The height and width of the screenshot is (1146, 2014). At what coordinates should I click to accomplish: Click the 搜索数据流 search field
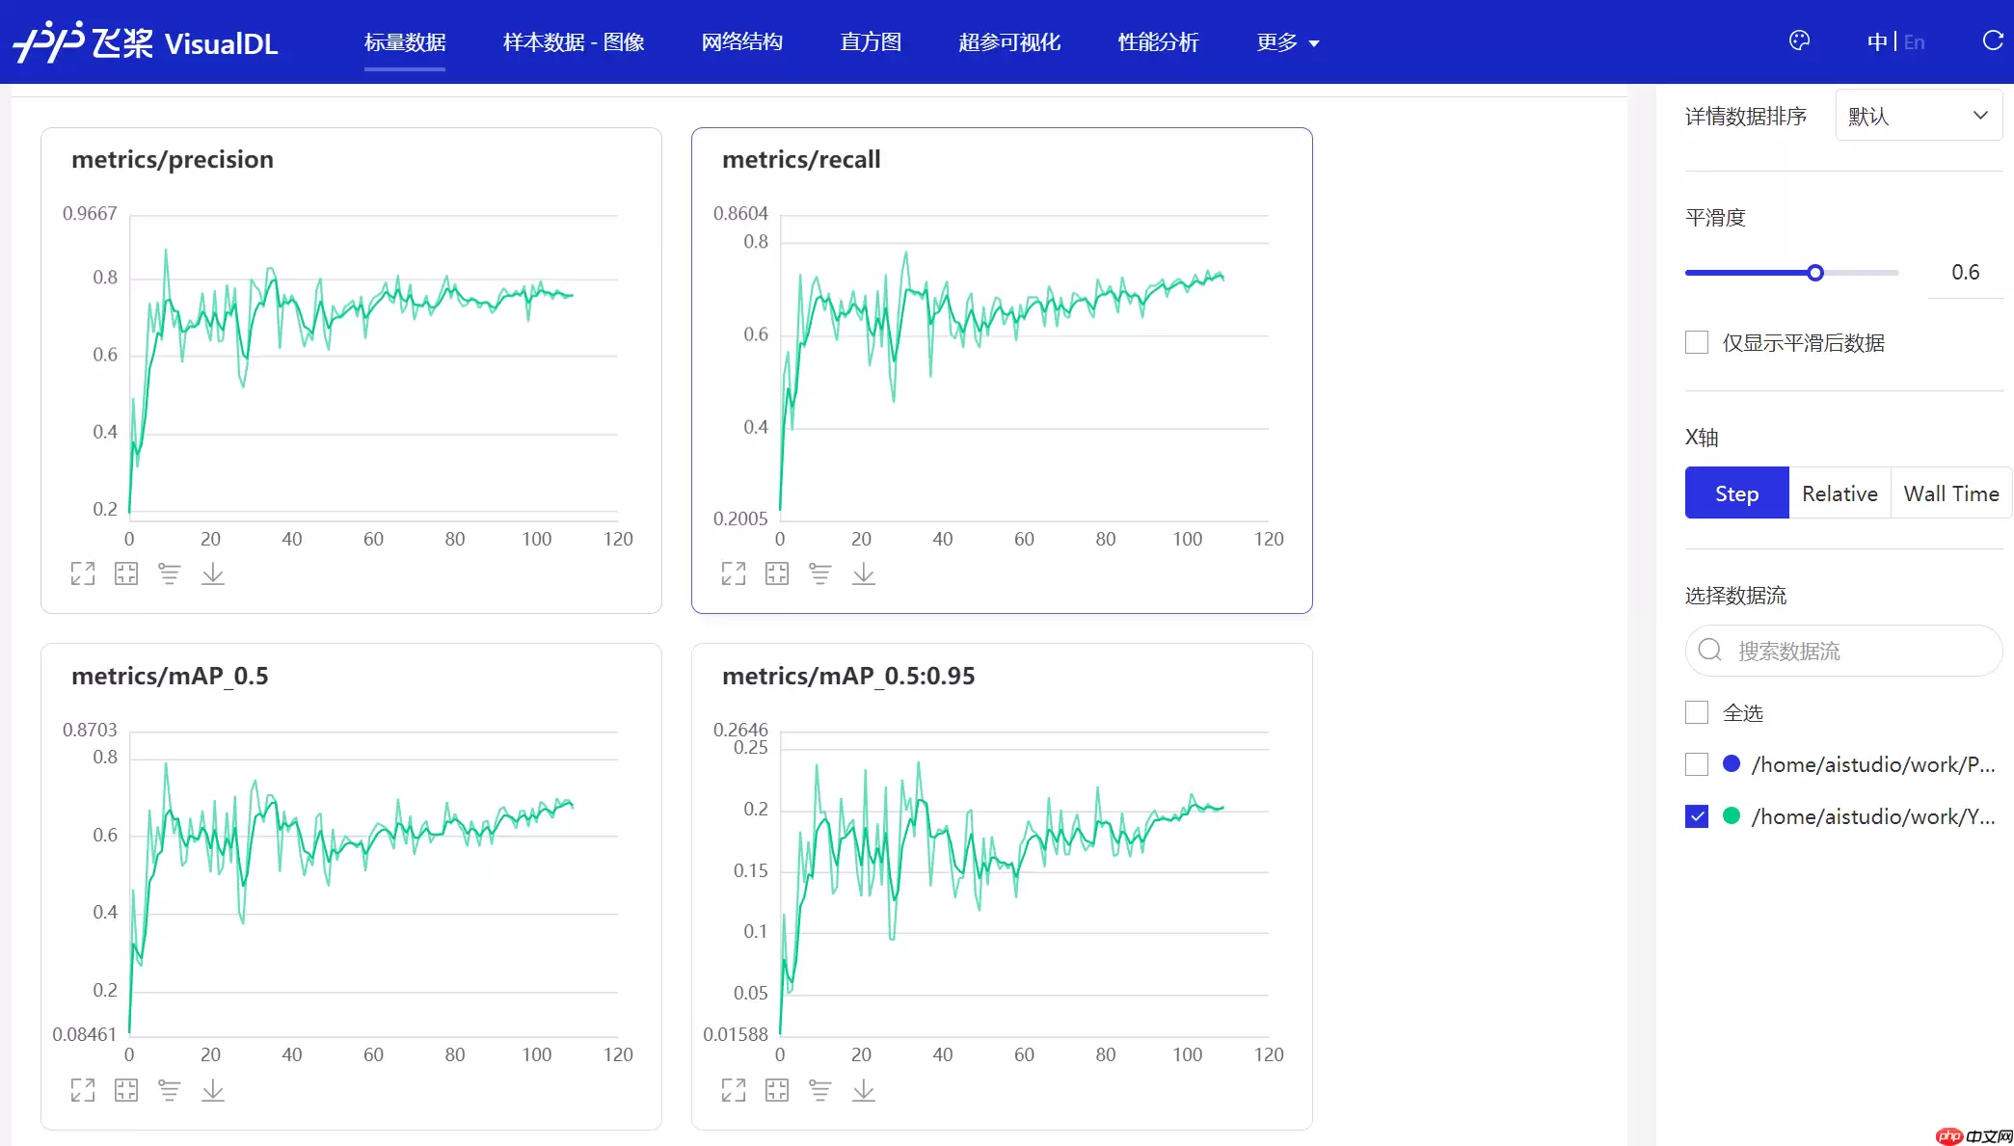click(1842, 651)
